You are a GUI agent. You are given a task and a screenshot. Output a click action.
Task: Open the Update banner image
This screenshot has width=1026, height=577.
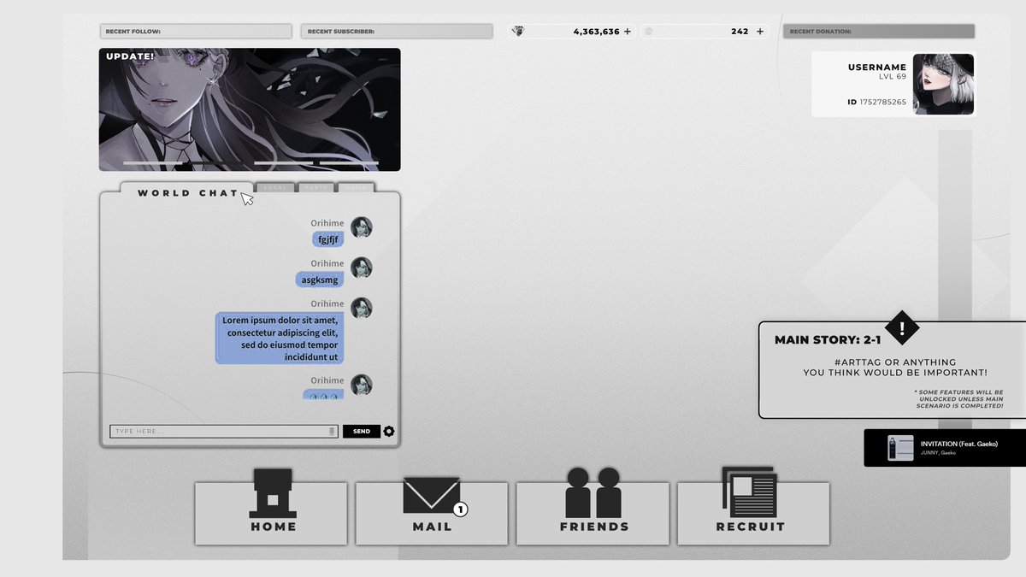click(250, 109)
